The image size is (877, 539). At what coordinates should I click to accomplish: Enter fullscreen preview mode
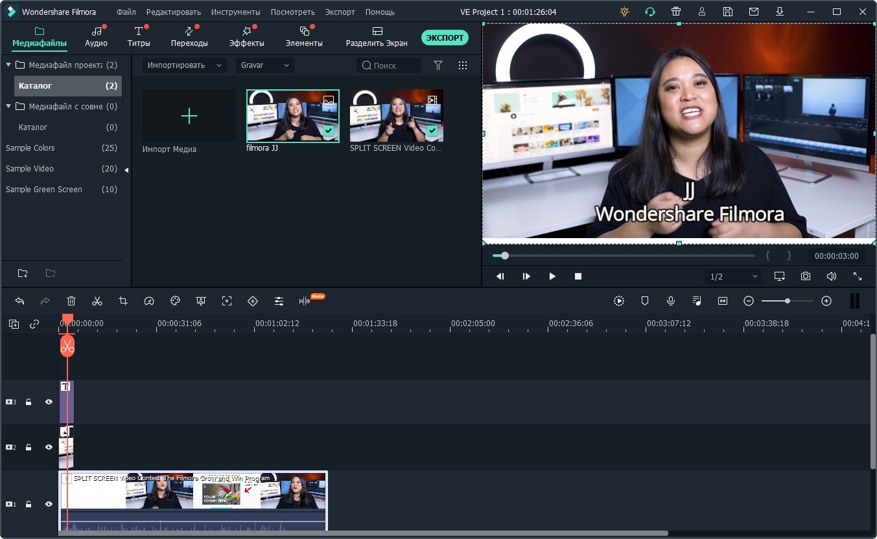tap(858, 276)
